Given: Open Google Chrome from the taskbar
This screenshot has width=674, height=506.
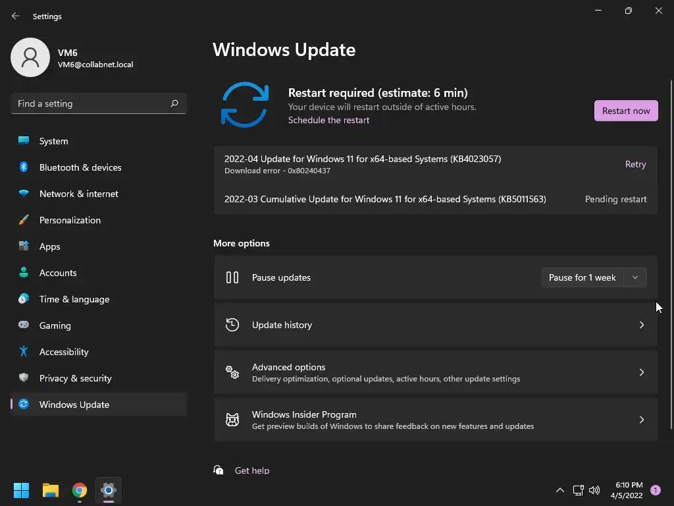Looking at the screenshot, I should 80,490.
